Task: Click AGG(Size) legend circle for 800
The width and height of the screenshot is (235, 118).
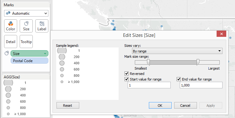Action: pyautogui.click(x=8, y=108)
